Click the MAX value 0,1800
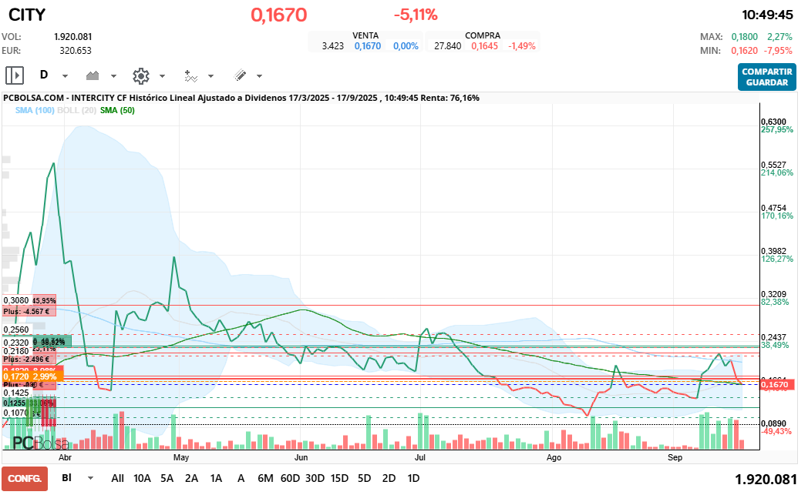Image resolution: width=808 pixels, height=495 pixels. point(745,36)
